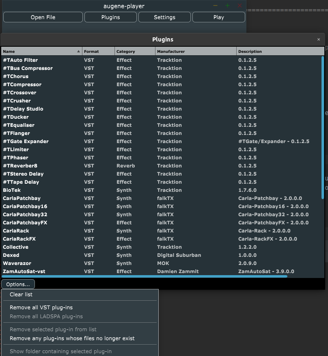Choose Remove any plug-ins whose files no longer exist
Viewport: 328px width, 356px height.
tap(80, 338)
